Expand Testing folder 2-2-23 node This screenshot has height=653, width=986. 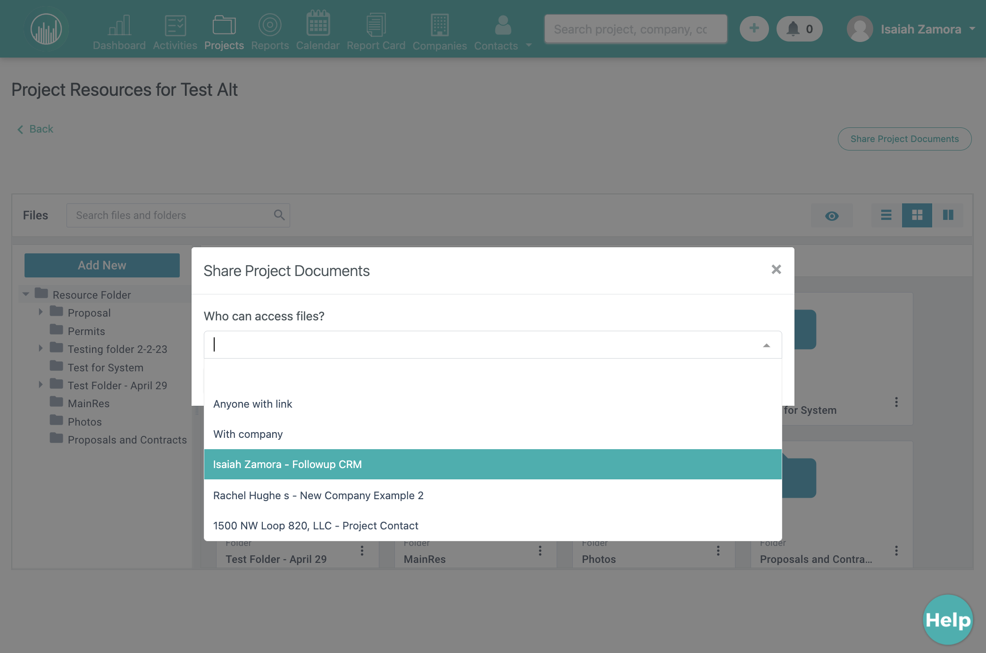point(41,348)
